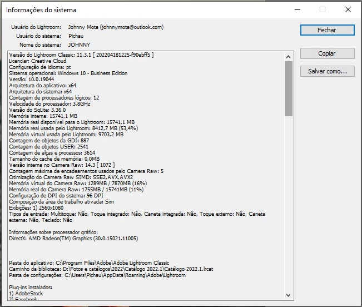Click the Fechar button
Image resolution: width=362 pixels, height=307 pixels.
[x=327, y=30]
